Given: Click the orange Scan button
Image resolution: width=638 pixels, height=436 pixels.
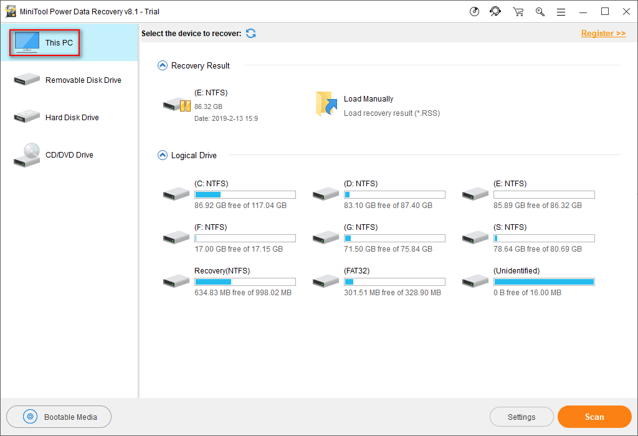Looking at the screenshot, I should [594, 417].
